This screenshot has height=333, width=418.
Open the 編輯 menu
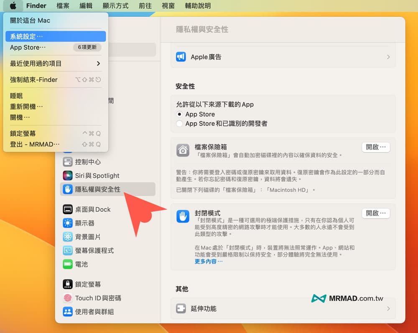(x=86, y=5)
